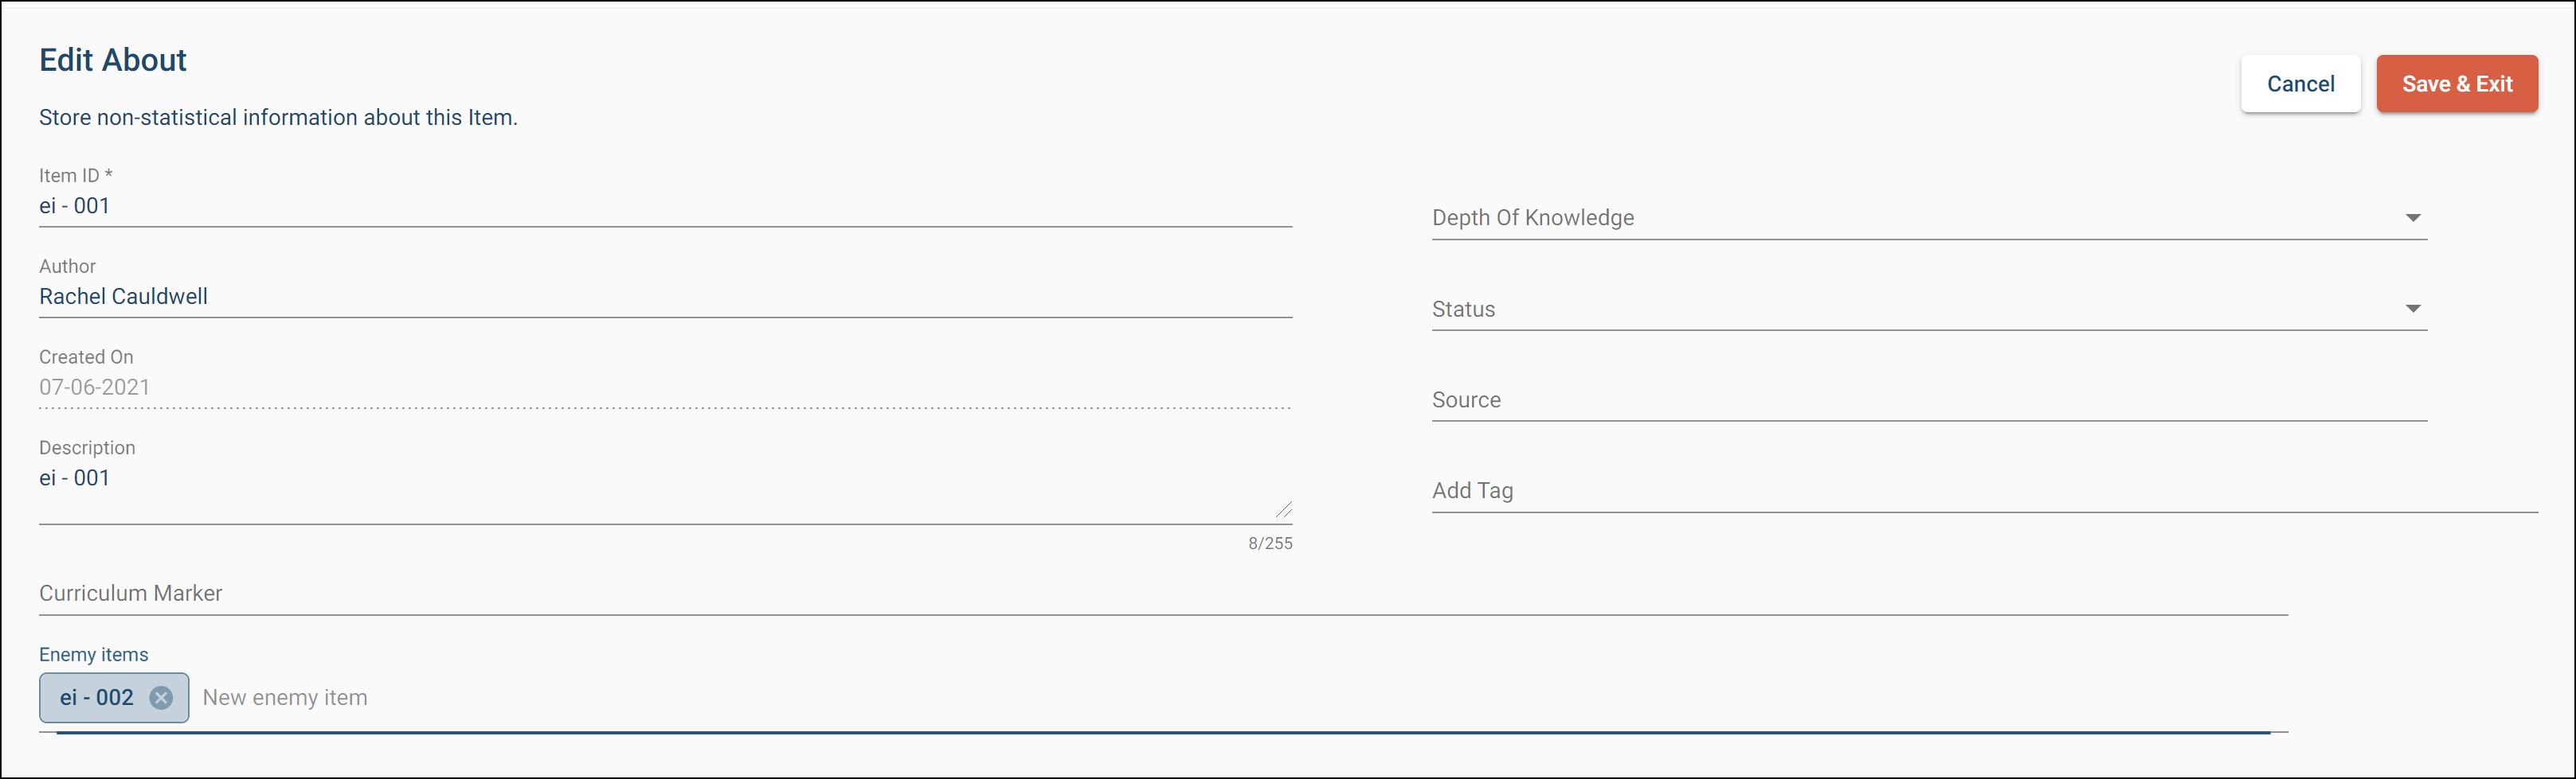Click the 8/255 character counter
This screenshot has height=779, width=2576.
click(x=1269, y=543)
